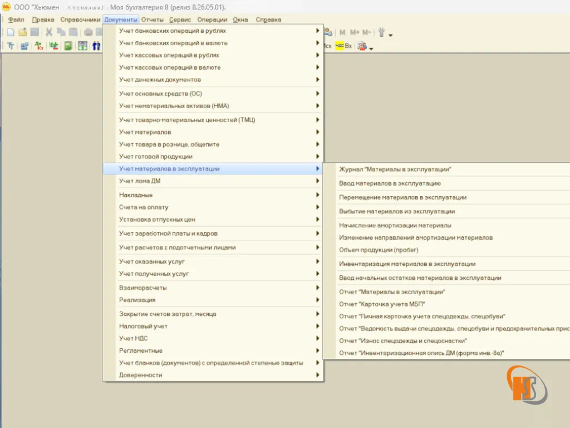This screenshot has width=570, height=428.
Task: Click the Save floppy disk icon
Action: [x=35, y=32]
